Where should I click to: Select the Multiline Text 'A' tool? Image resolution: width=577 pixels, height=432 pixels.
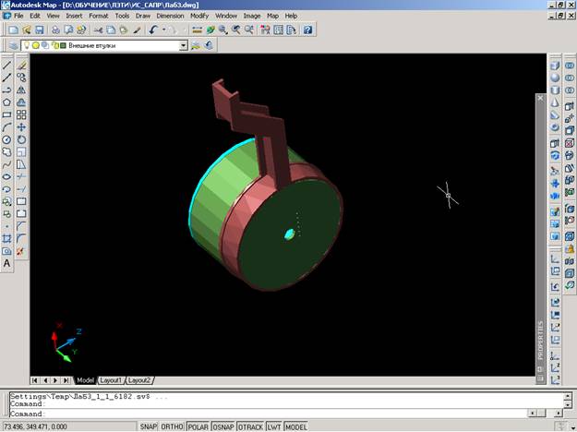[6, 263]
